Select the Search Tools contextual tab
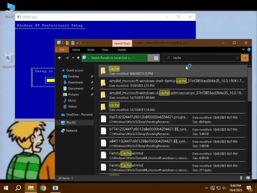 click(122, 43)
